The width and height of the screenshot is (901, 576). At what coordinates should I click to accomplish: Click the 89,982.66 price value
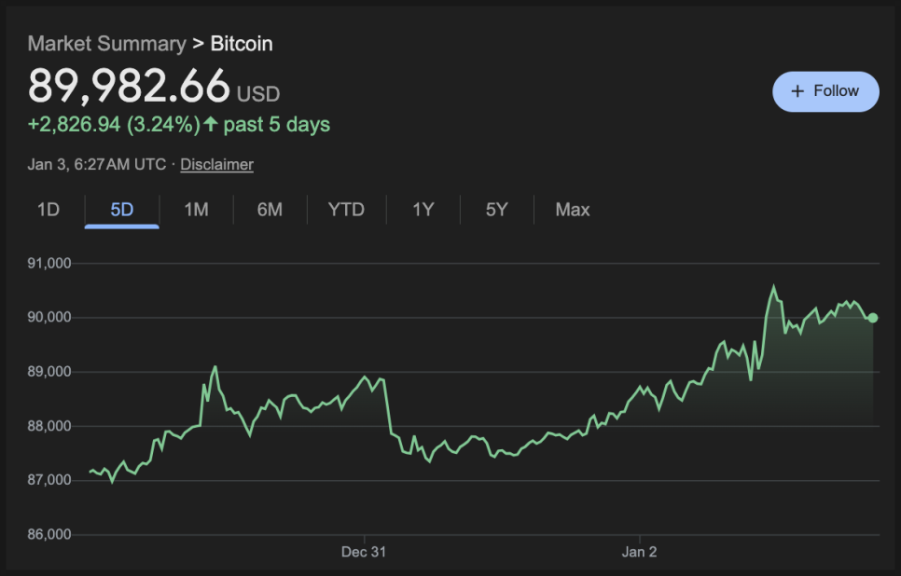pyautogui.click(x=129, y=86)
